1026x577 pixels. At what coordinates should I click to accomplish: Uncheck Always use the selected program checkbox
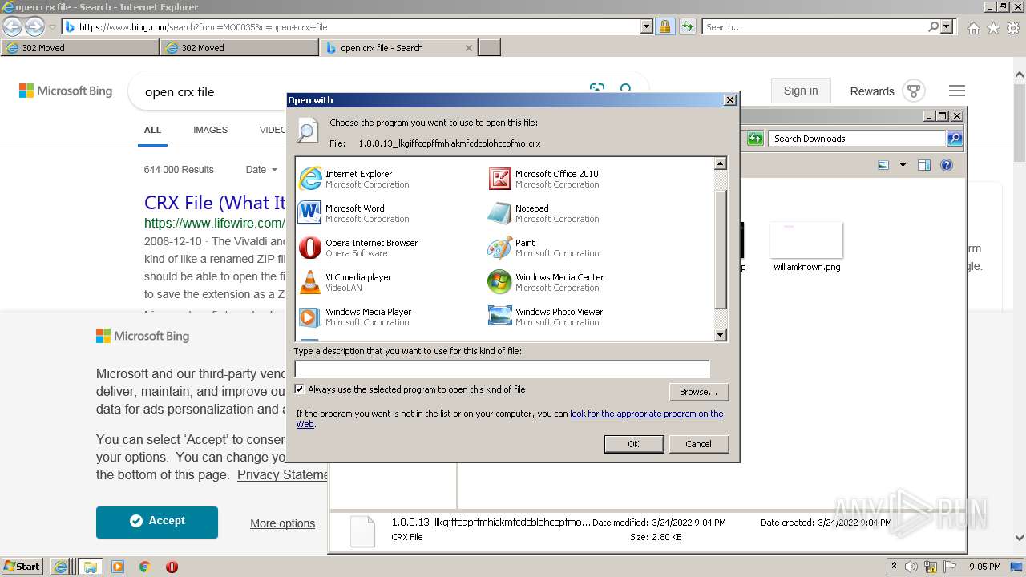coord(300,389)
